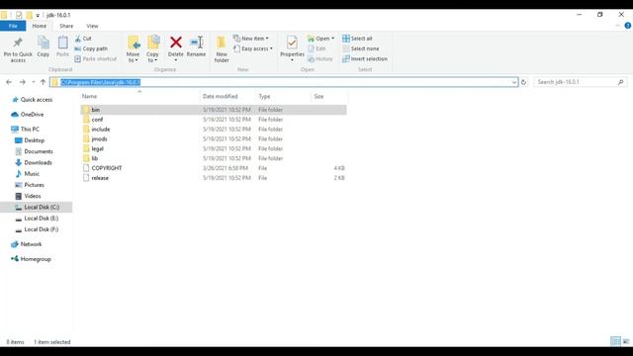Click Copy path in the ribbon
This screenshot has width=633, height=356.
91,48
